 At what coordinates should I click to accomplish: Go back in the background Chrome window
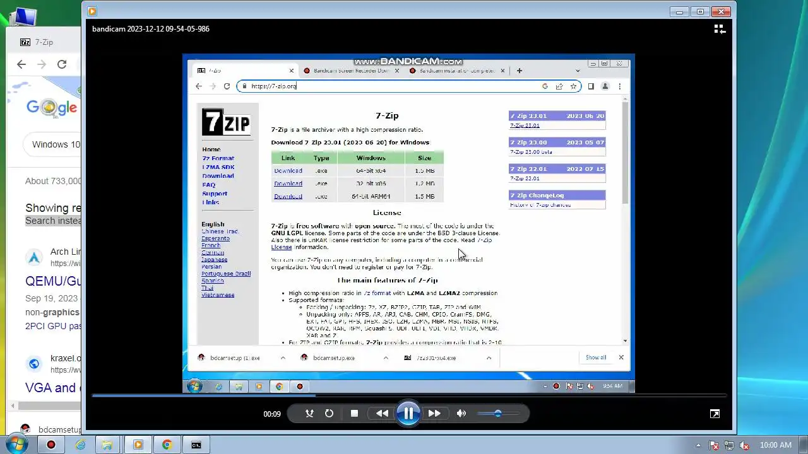click(x=21, y=64)
